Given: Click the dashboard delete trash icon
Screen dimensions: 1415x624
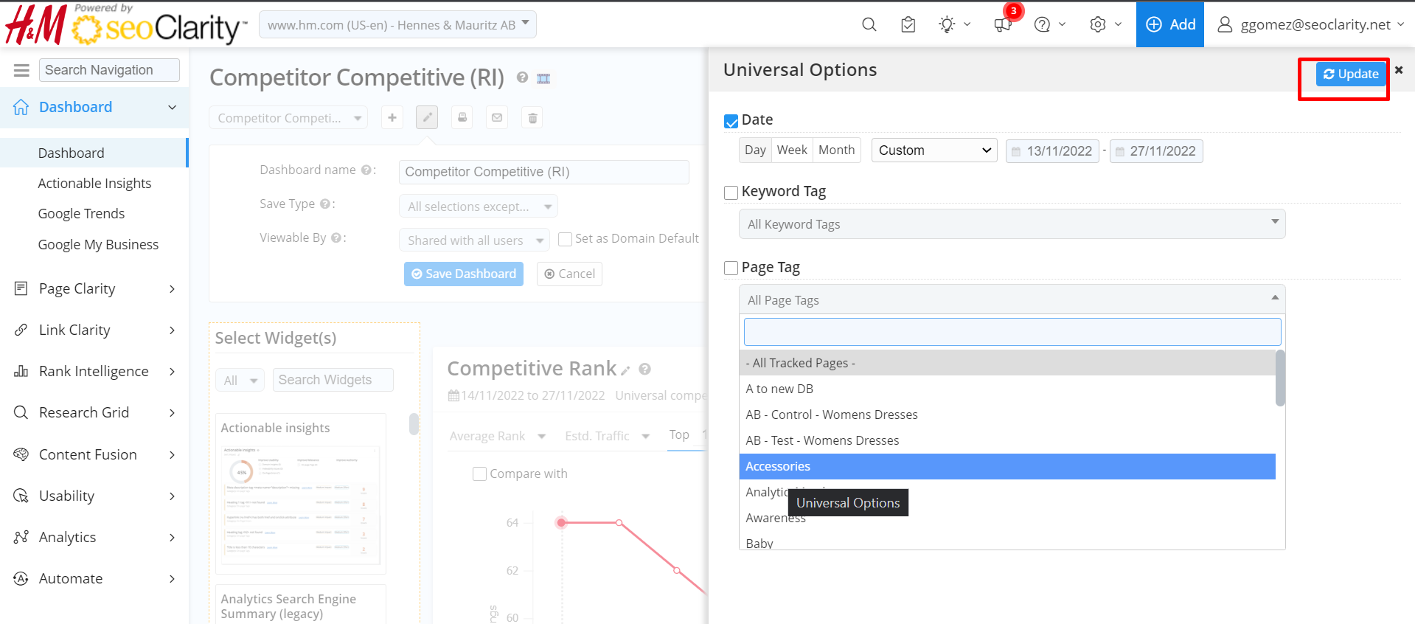Looking at the screenshot, I should [x=532, y=118].
